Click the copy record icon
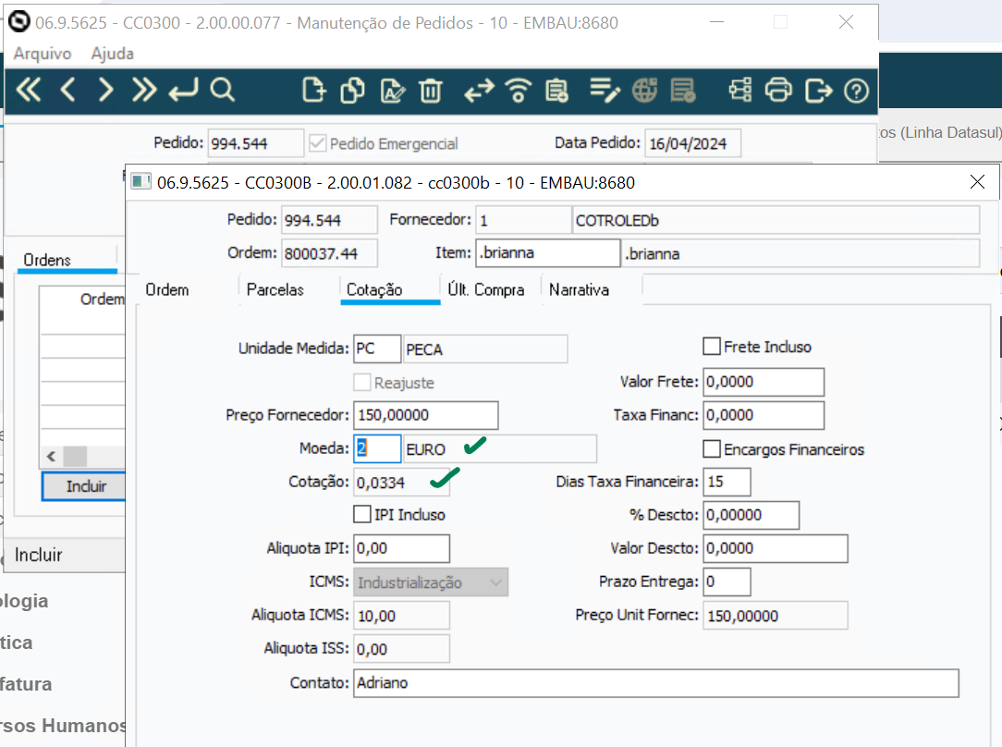1002x747 pixels. (352, 91)
